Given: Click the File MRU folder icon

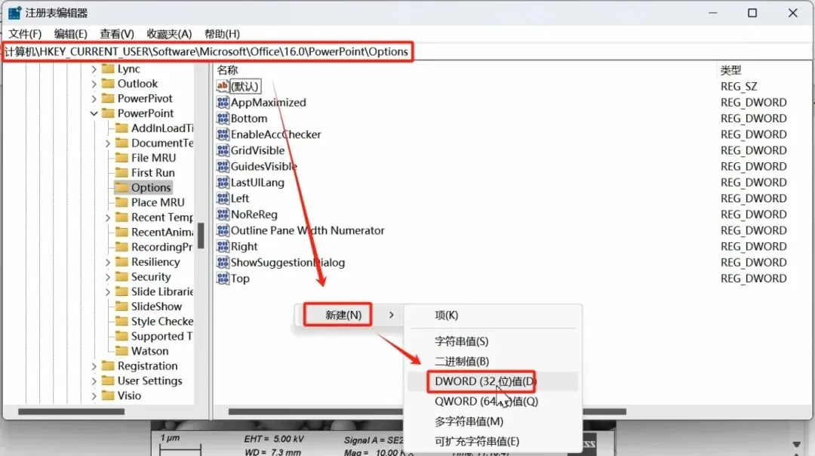Looking at the screenshot, I should coord(121,158).
